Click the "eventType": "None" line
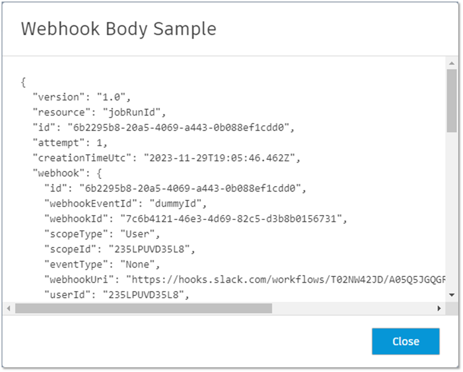Image resolution: width=463 pixels, height=372 pixels. point(102,263)
